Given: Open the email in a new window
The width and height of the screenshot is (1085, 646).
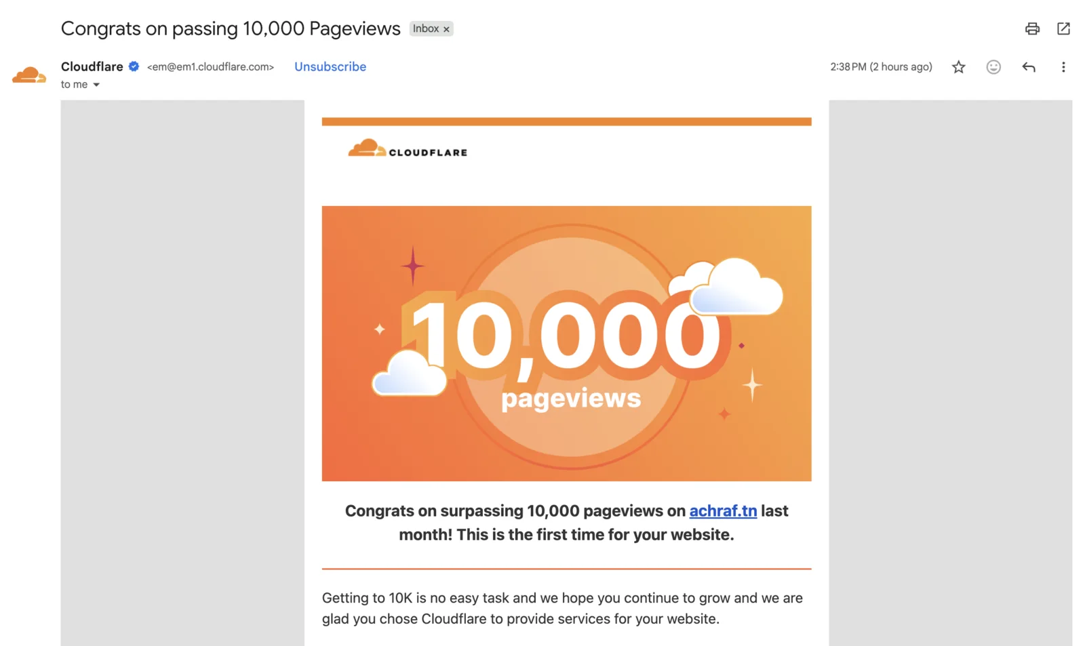Looking at the screenshot, I should coord(1063,28).
